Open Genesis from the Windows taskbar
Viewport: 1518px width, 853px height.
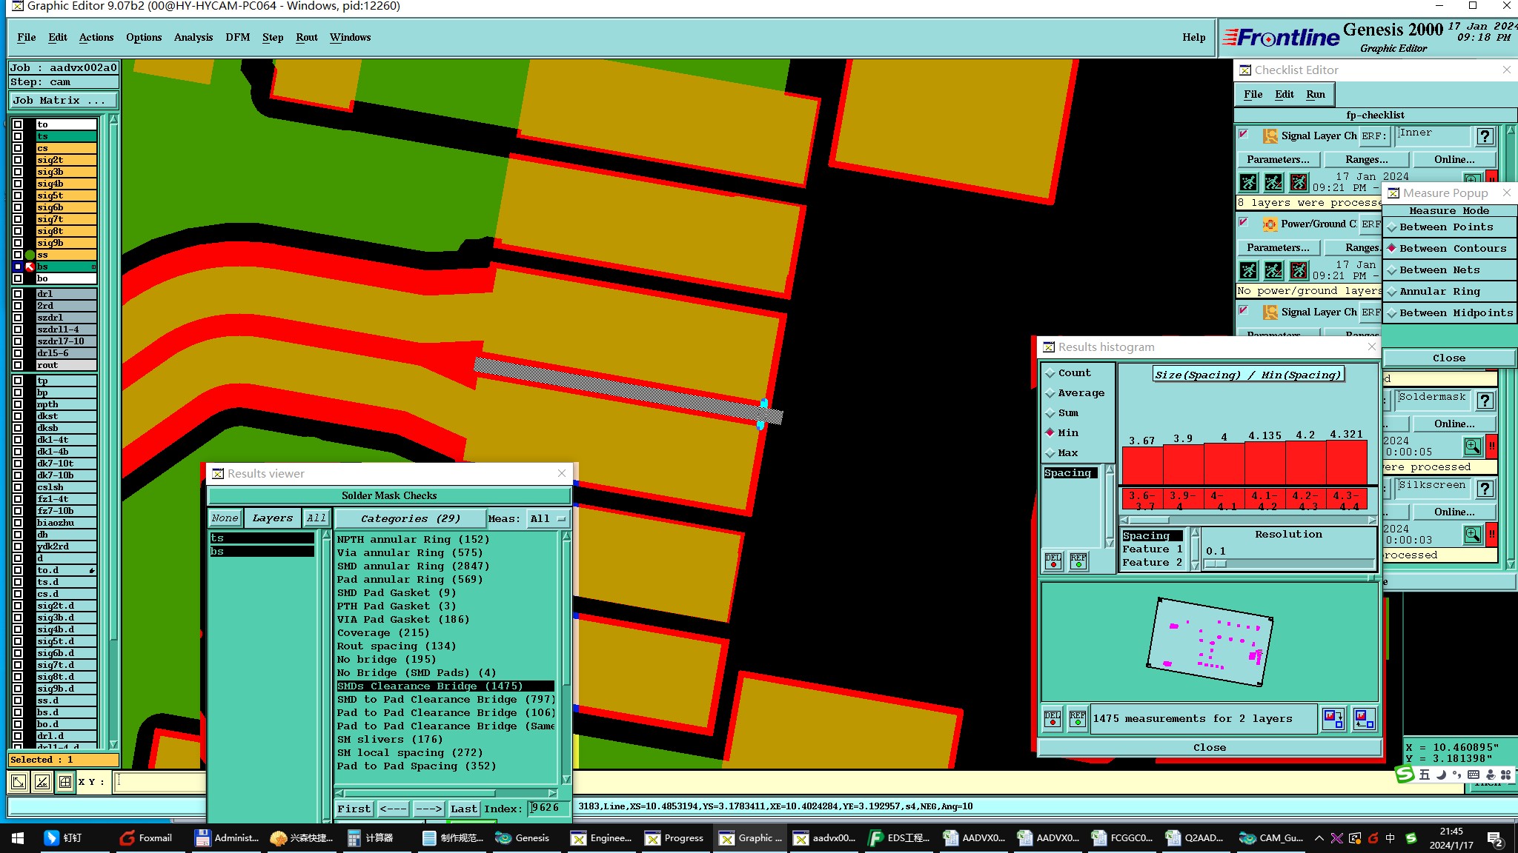click(x=523, y=837)
